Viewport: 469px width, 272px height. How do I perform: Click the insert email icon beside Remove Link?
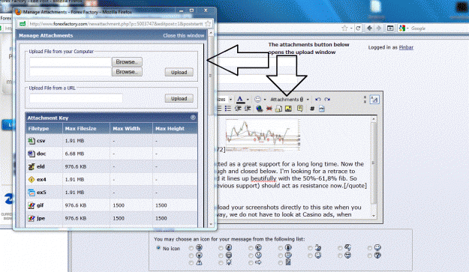pyautogui.click(x=278, y=109)
